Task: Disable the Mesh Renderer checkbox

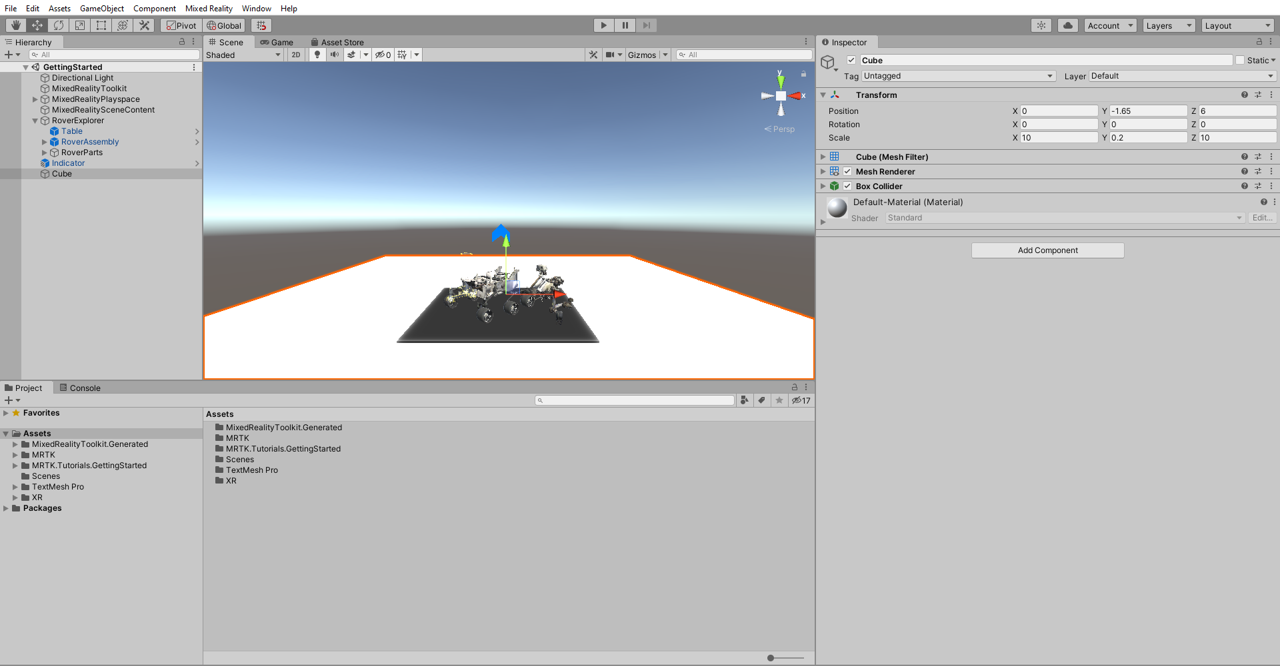Action: click(x=847, y=171)
